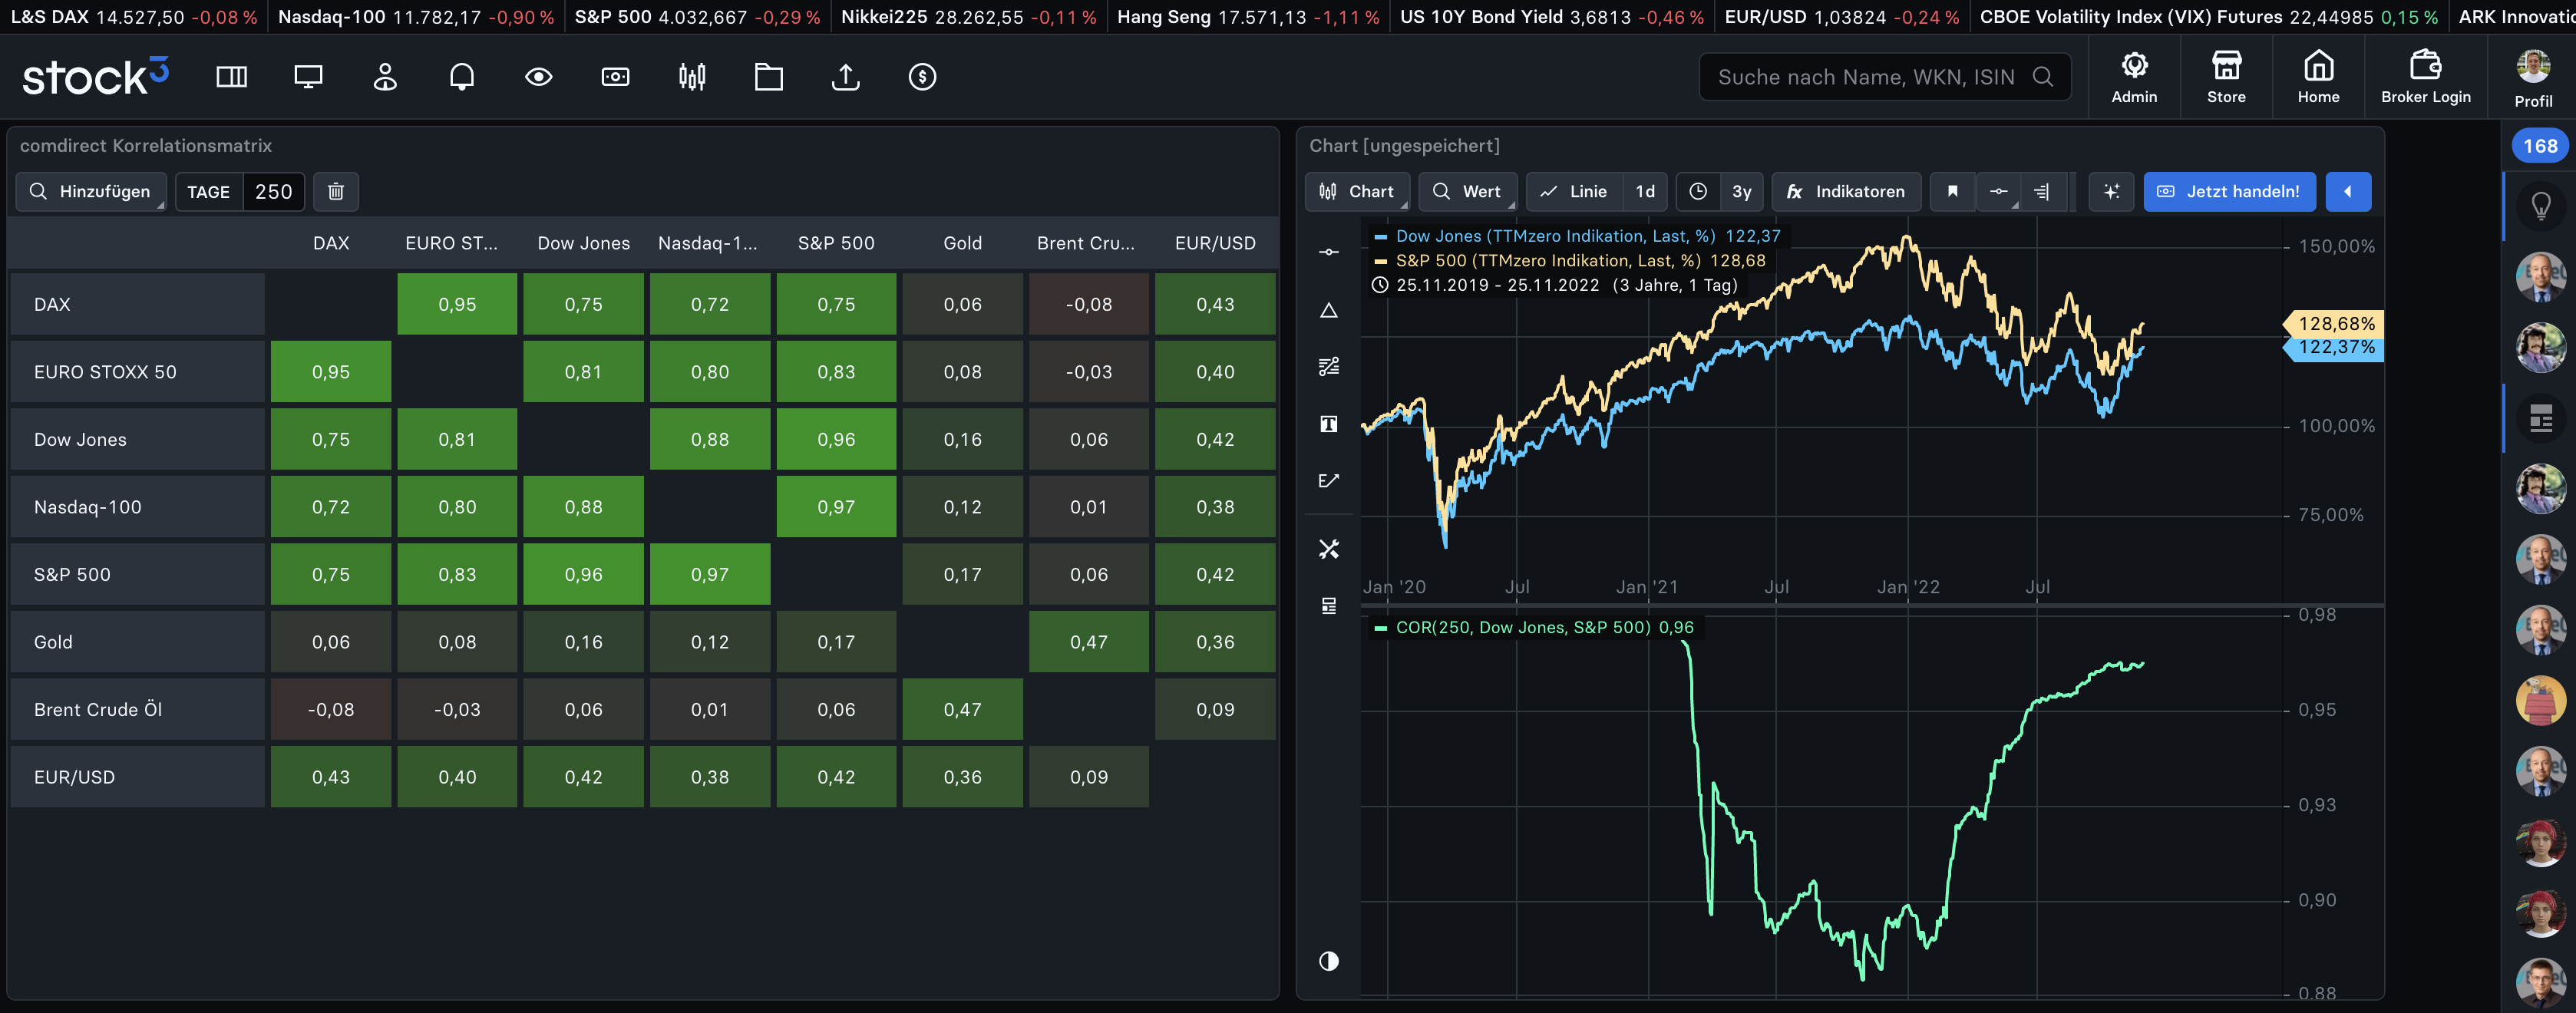The width and height of the screenshot is (2576, 1013).
Task: Open the Hinzufügen dropdown in correlation matrix
Action: click(91, 191)
